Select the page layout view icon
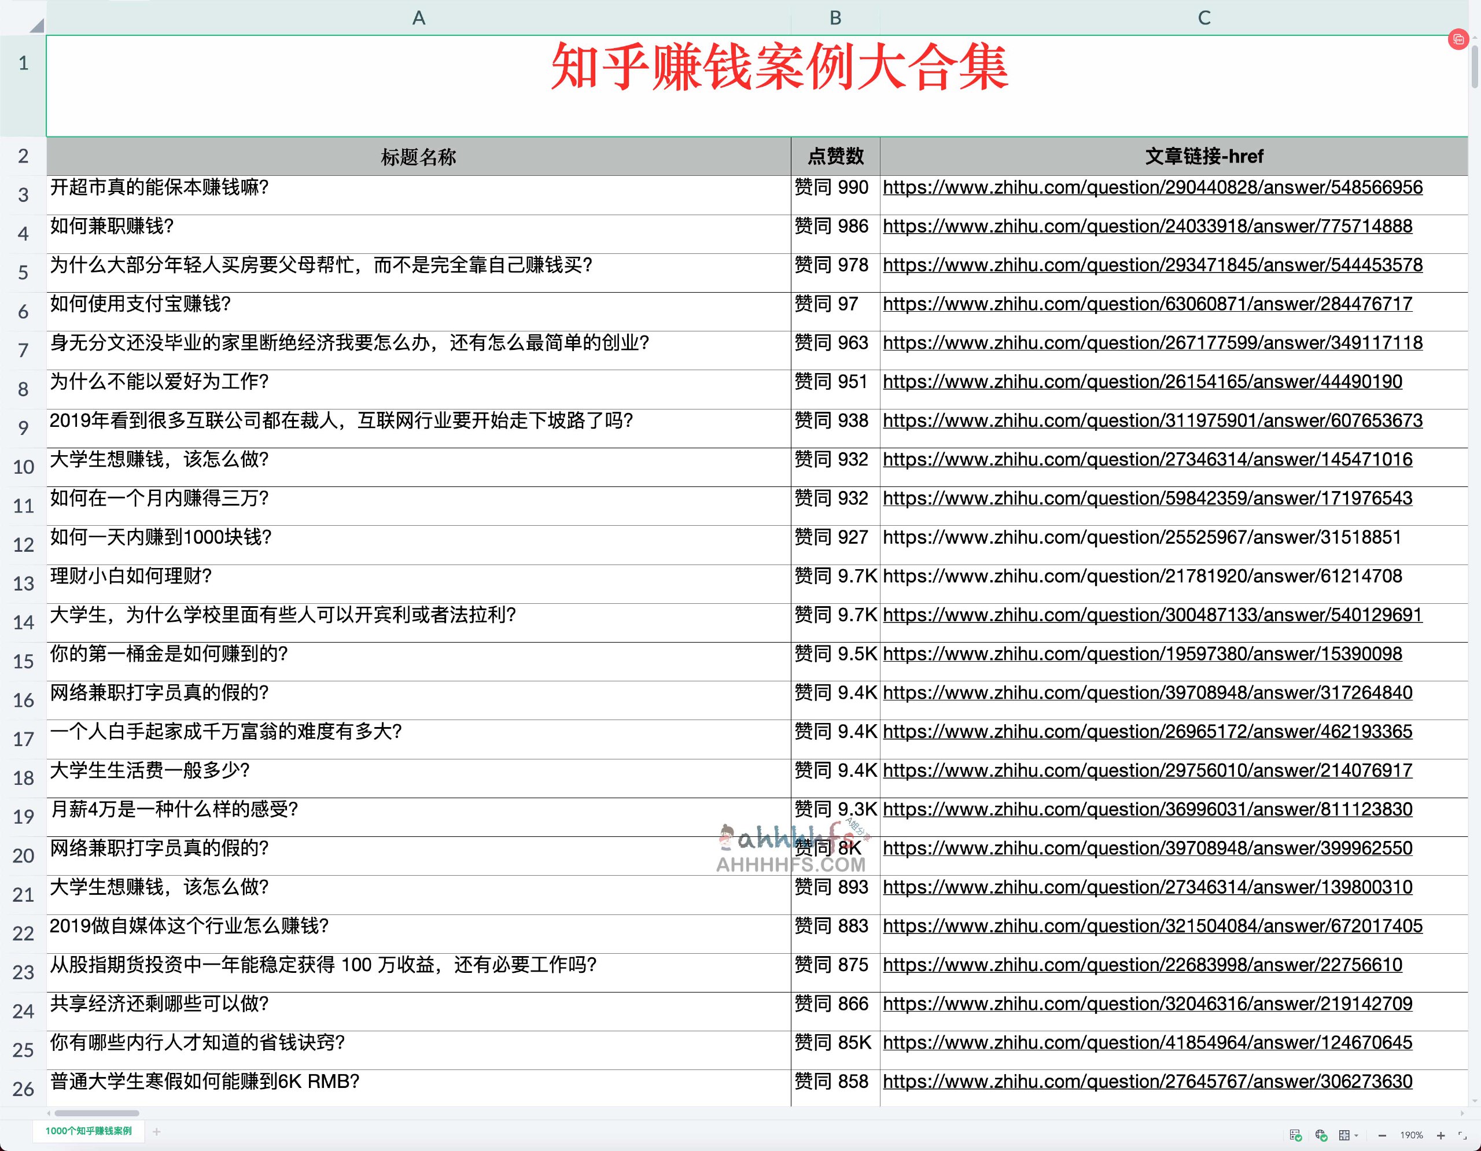Screen dimensions: 1481x1151 (1321, 1135)
